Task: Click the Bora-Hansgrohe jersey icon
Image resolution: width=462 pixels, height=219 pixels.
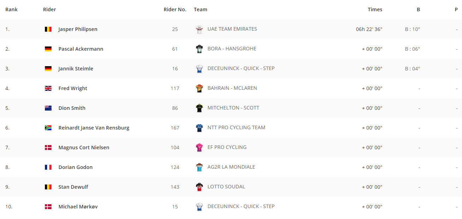Action: 199,49
